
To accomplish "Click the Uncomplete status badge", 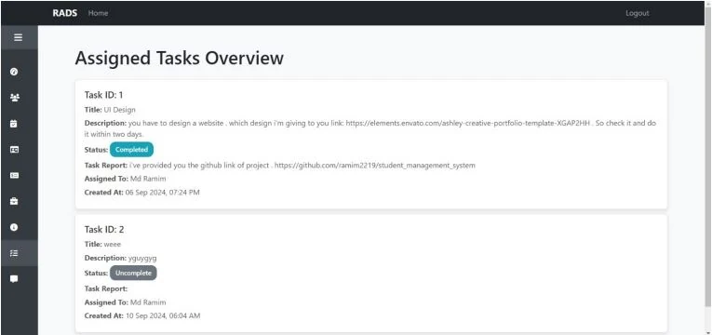I will pyautogui.click(x=133, y=274).
